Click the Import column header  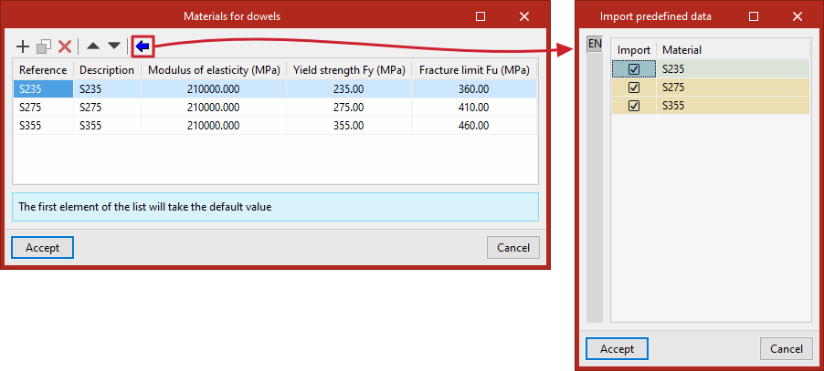click(634, 50)
